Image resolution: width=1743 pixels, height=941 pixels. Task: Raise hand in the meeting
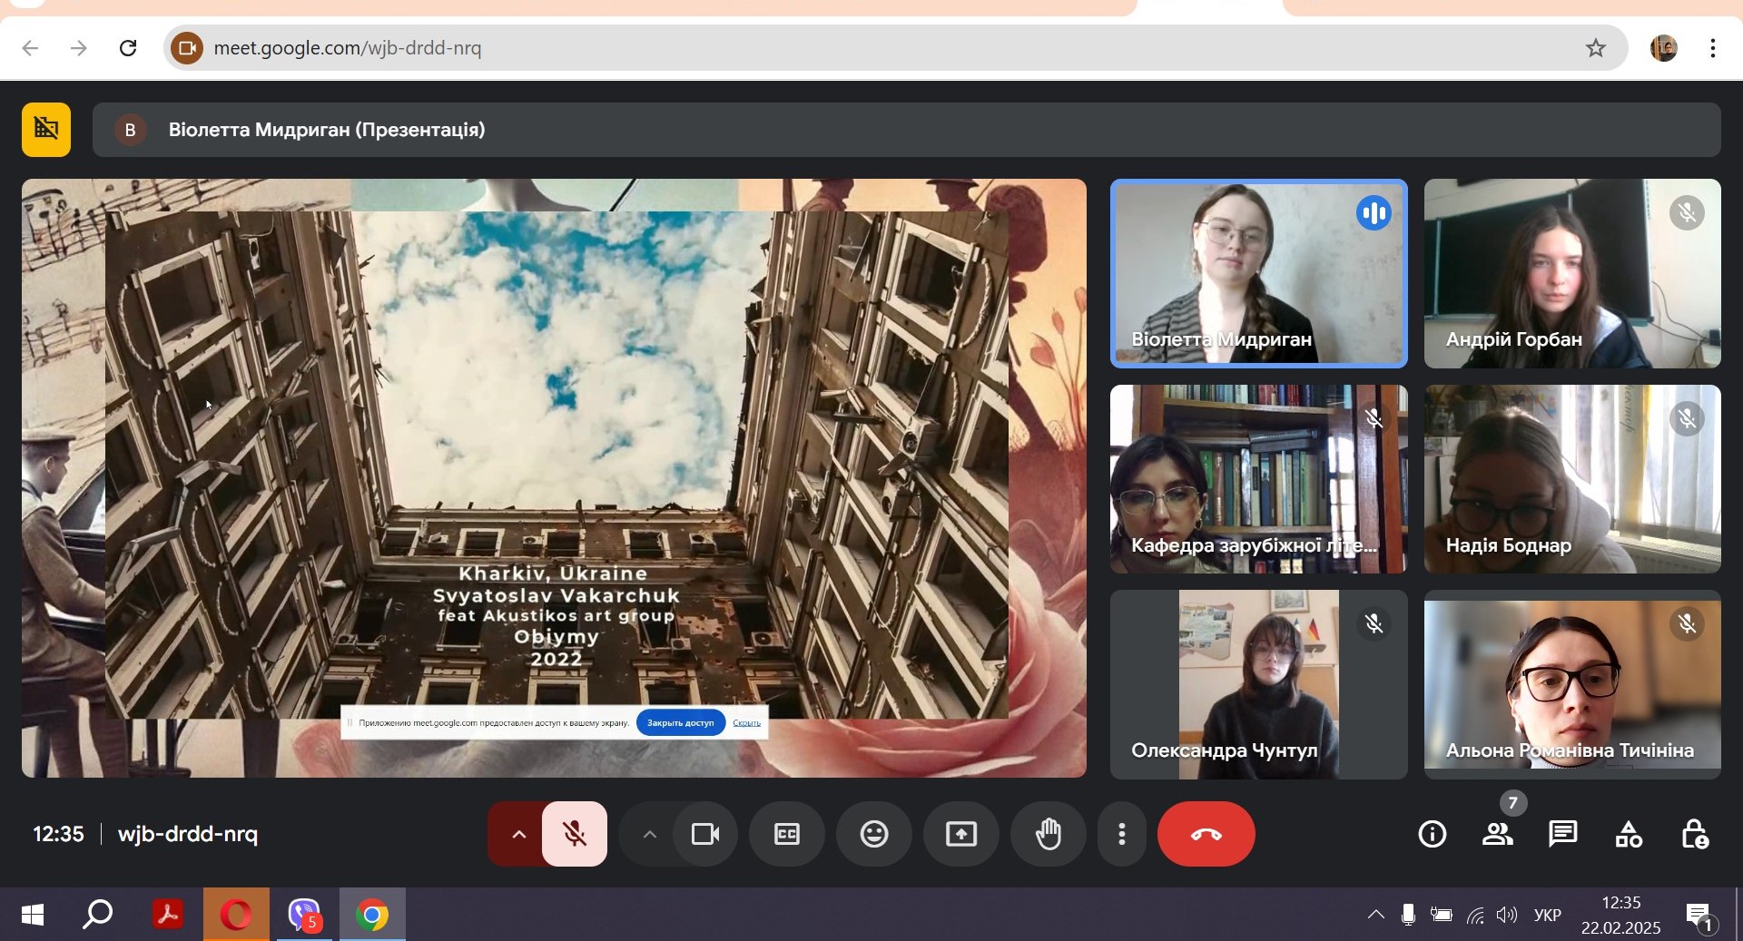pos(1049,834)
